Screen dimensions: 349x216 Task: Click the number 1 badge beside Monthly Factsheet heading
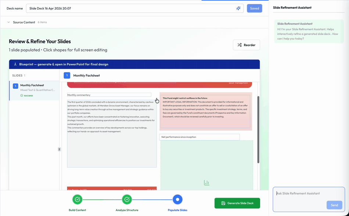[67, 75]
